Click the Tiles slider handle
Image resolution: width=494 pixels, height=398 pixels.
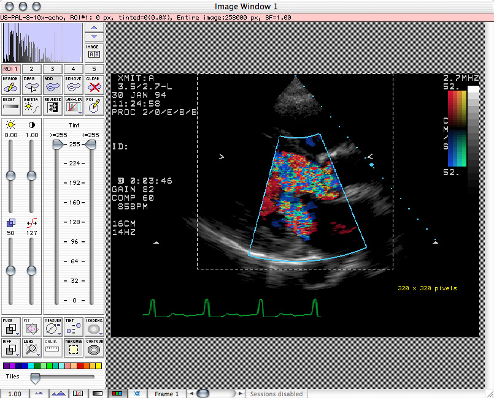pyautogui.click(x=36, y=377)
